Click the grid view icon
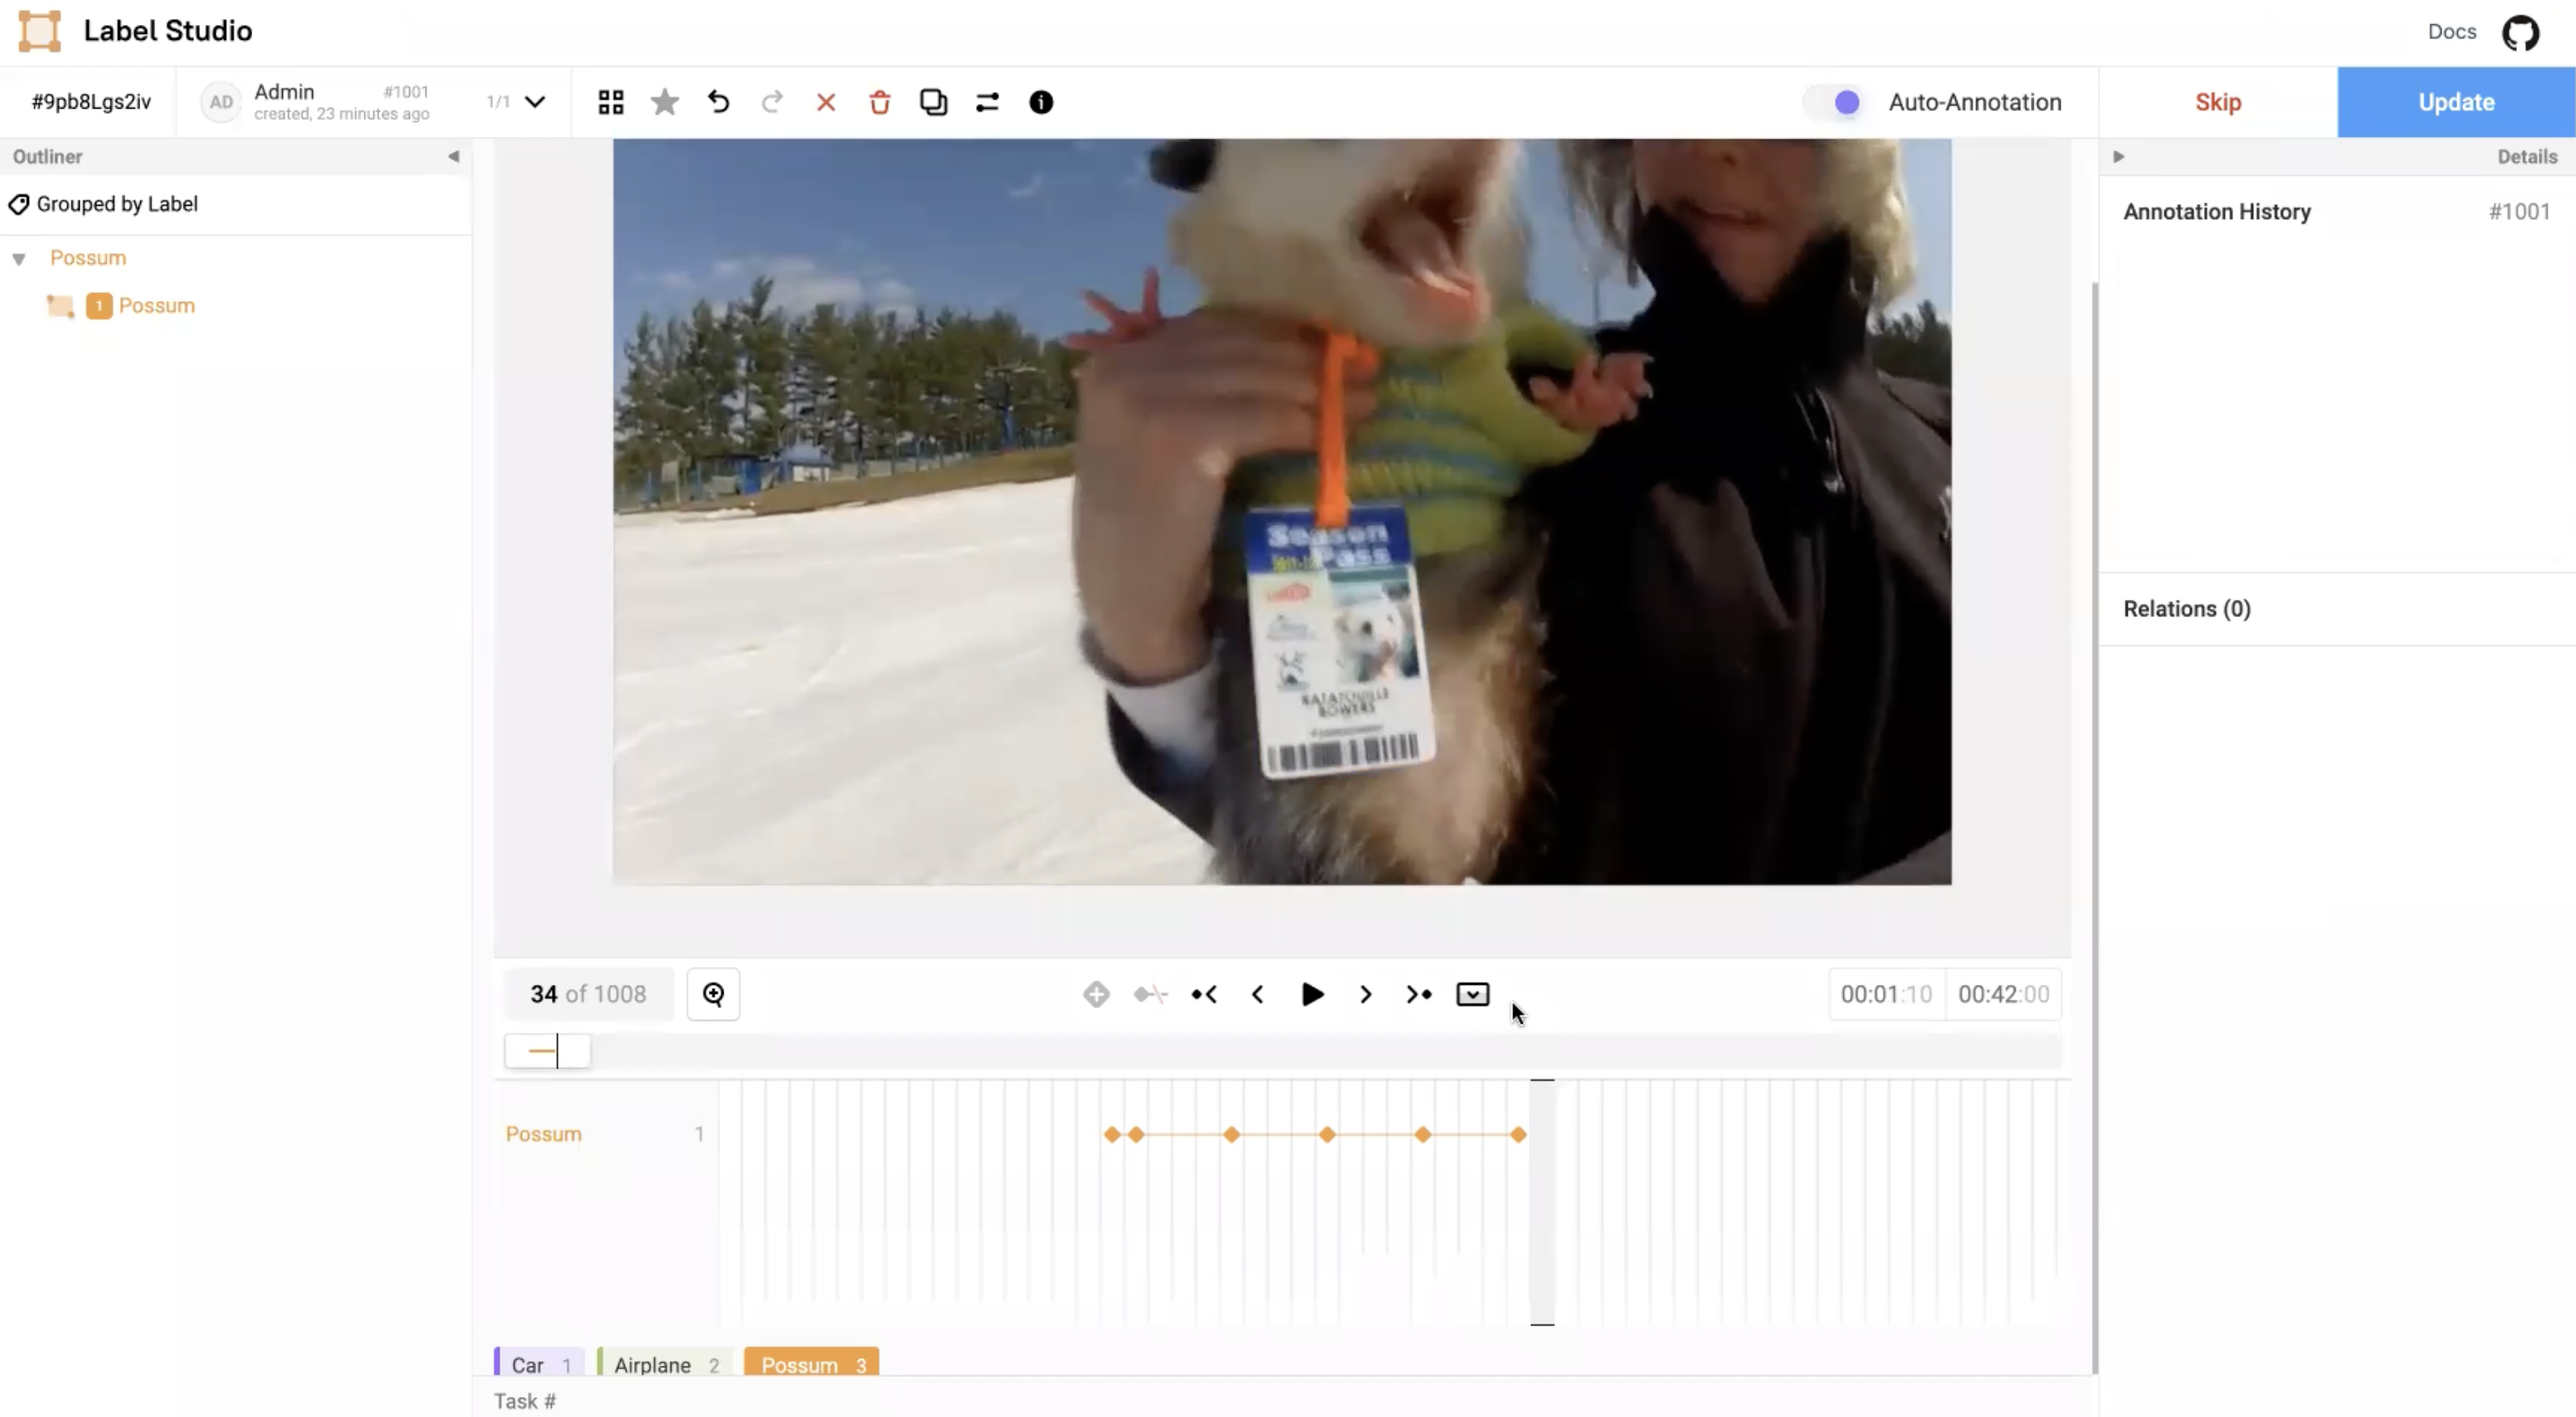The width and height of the screenshot is (2576, 1417). click(610, 102)
